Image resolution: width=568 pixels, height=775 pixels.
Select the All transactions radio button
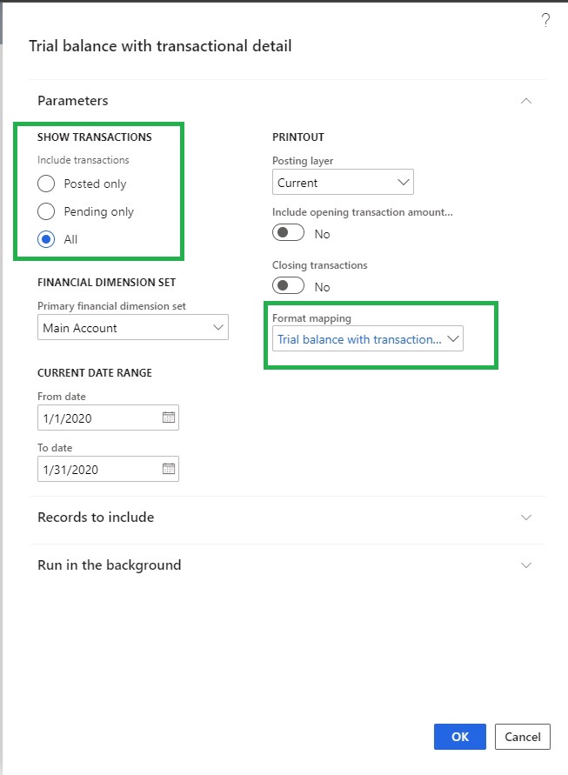[47, 239]
